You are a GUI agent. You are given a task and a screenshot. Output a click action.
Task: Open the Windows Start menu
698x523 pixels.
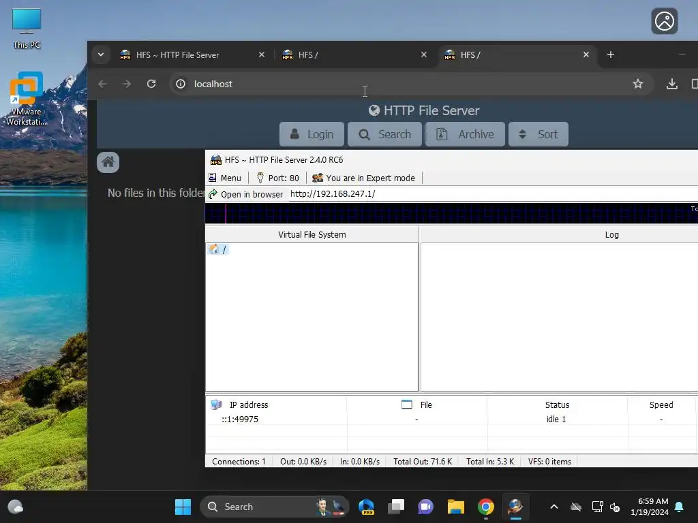point(183,507)
